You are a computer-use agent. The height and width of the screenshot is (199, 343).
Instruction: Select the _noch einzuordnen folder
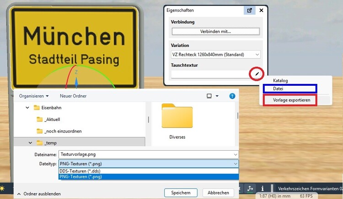click(x=59, y=131)
